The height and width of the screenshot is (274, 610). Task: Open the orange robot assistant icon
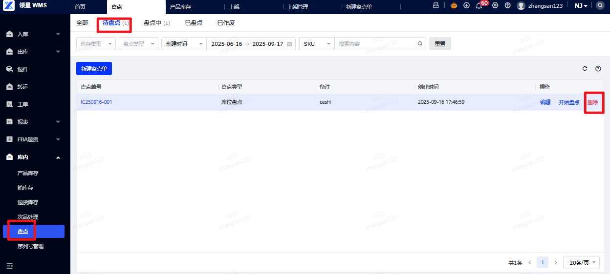coord(454,5)
